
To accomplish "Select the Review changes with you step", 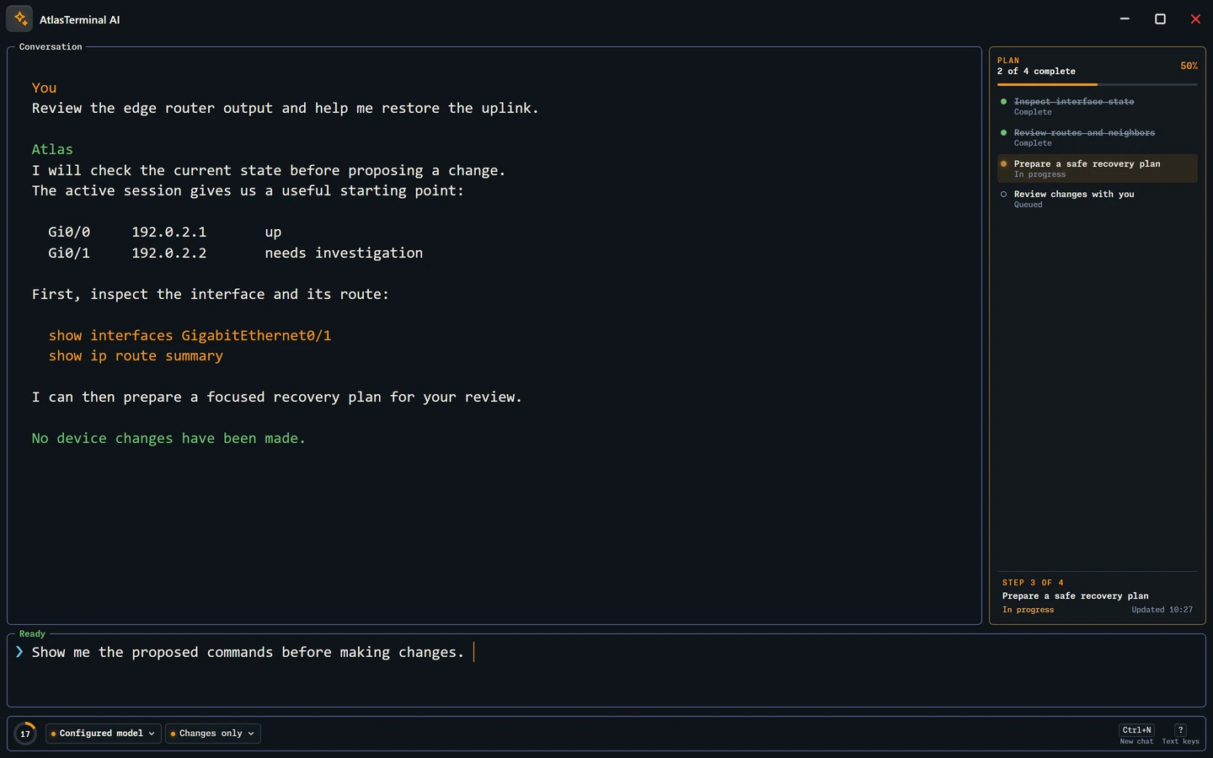I will [x=1097, y=199].
